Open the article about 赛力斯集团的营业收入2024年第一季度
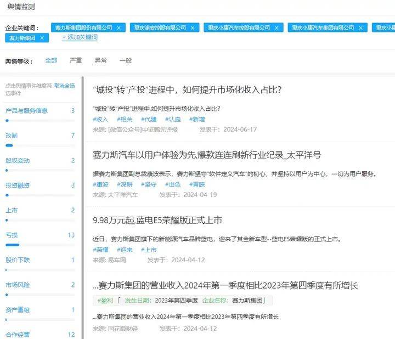This screenshot has height=339, width=395. [x=225, y=285]
